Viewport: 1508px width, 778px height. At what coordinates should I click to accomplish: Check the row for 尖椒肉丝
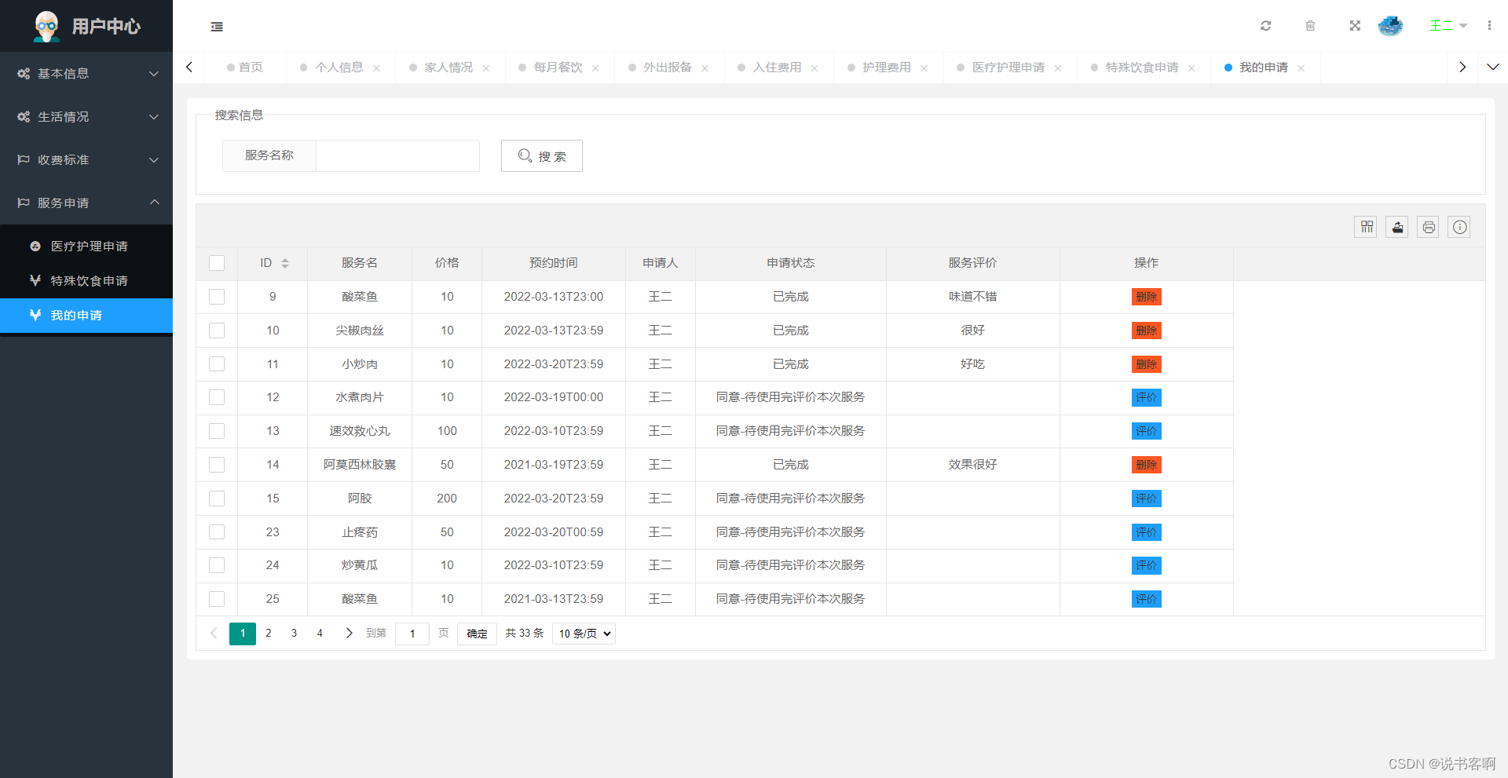217,331
